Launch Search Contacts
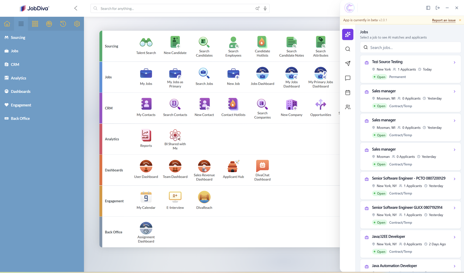This screenshot has width=464, height=273. 175,104
